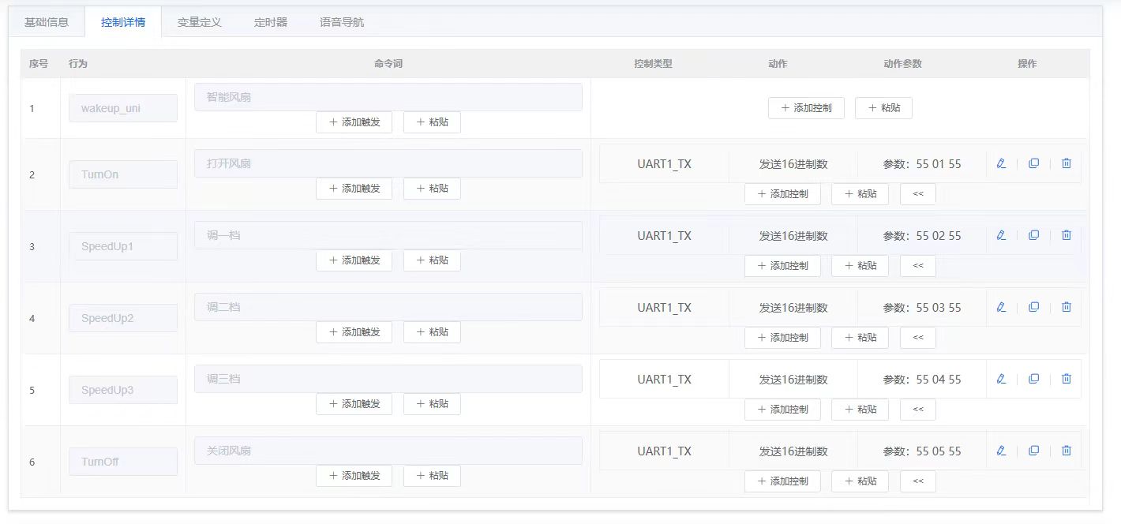The height and width of the screenshot is (524, 1121).
Task: Delete the TurnOn UART1_TX control
Action: (1066, 163)
